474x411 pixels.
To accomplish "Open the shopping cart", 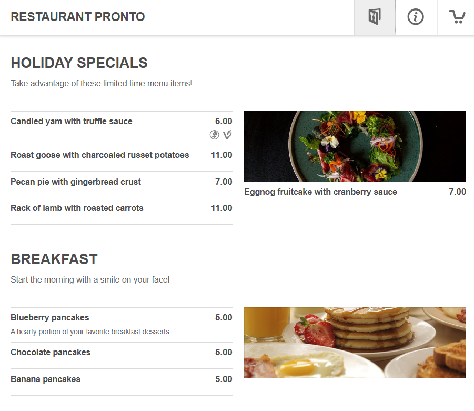I will (x=457, y=17).
